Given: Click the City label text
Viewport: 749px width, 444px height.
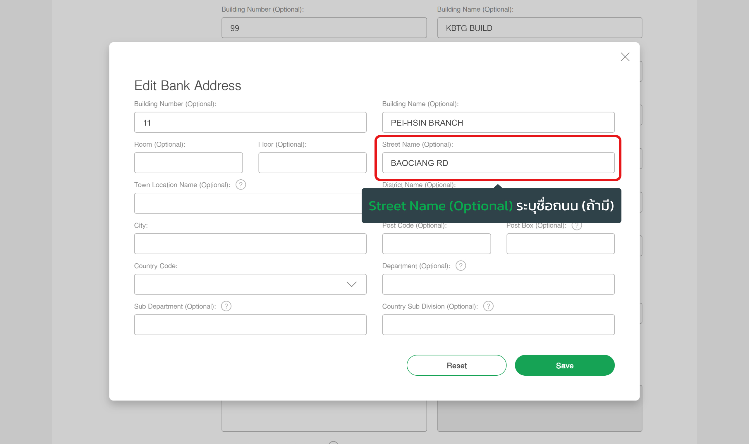Looking at the screenshot, I should pos(141,225).
